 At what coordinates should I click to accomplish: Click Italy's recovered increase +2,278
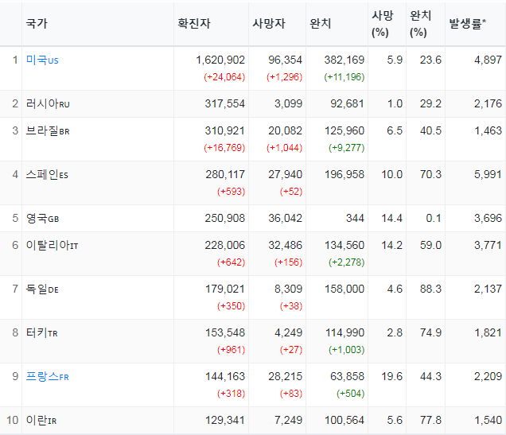[346, 262]
